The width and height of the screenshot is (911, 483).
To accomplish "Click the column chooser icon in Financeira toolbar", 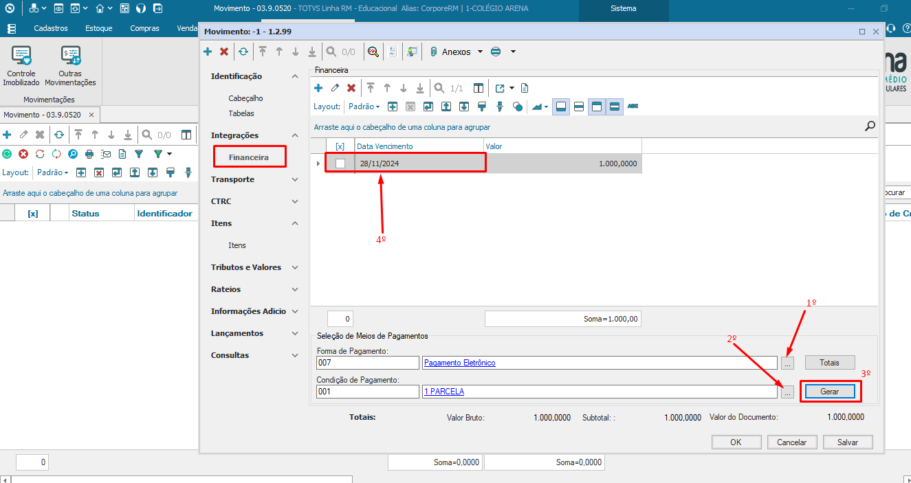I will pos(479,88).
